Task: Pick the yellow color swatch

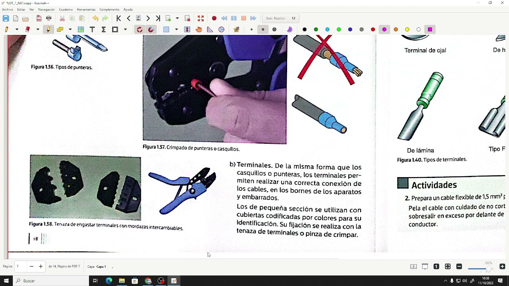Action: coord(407,29)
